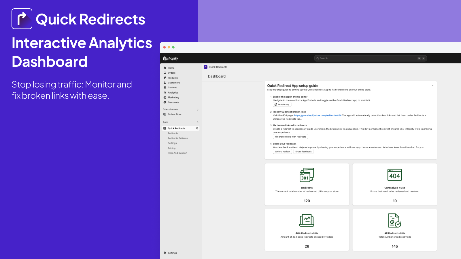Click the Command K shortcut badge
Image resolution: width=461 pixels, height=259 pixels.
(x=421, y=58)
